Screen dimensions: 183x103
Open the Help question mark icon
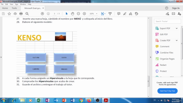[167, 8]
